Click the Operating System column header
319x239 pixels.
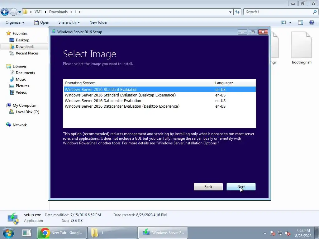coord(138,83)
